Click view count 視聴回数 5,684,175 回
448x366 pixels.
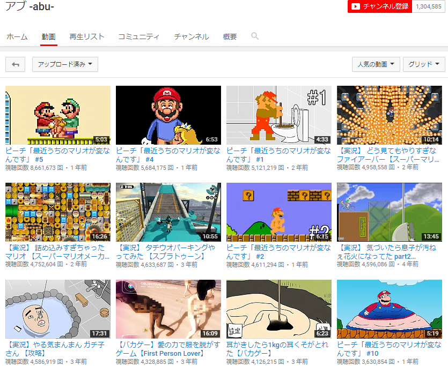(x=144, y=168)
